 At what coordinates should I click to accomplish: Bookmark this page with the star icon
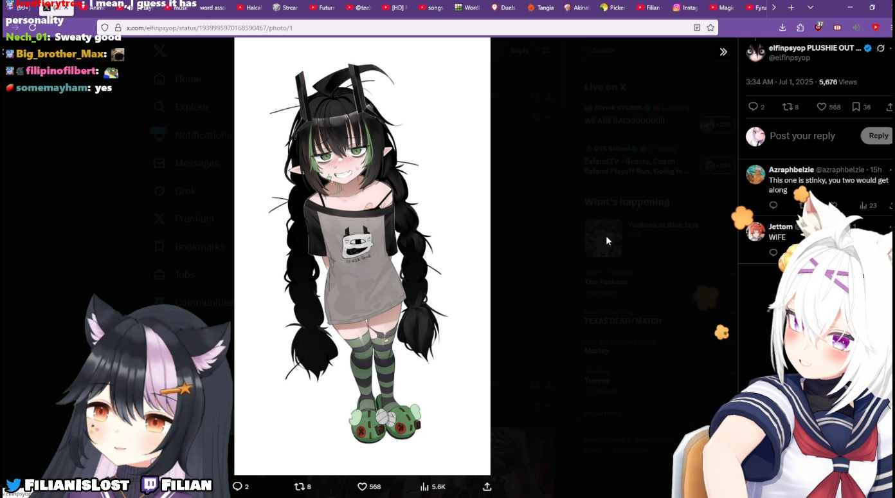coord(710,28)
